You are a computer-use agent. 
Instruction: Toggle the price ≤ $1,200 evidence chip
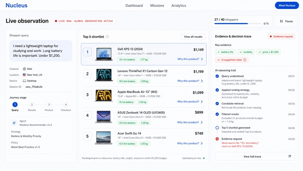[268, 52]
